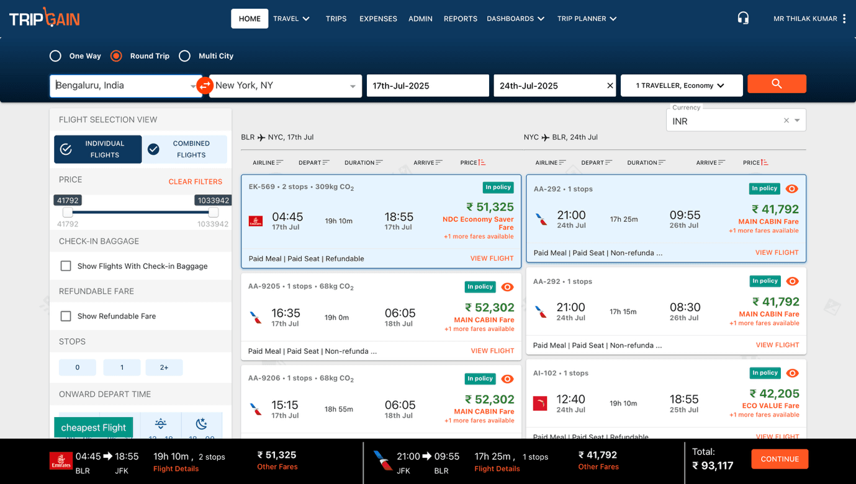Screen dimensions: 856x484
Task: Swap origin and destination cities
Action: click(x=205, y=86)
